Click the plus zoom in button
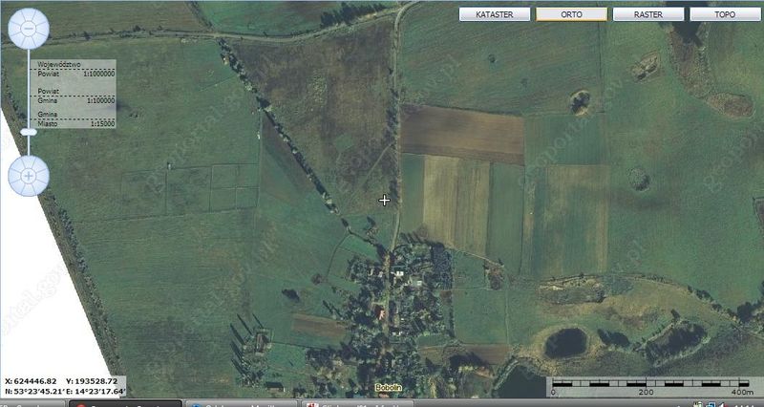764x407 pixels. 29,176
